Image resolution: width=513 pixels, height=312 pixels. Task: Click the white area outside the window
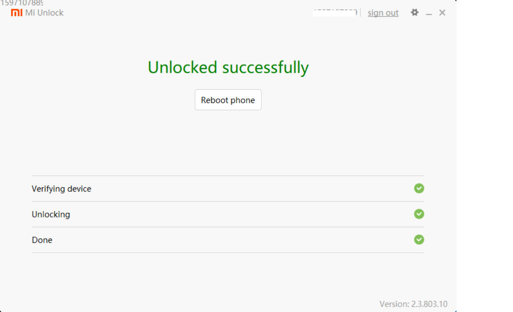[484, 156]
